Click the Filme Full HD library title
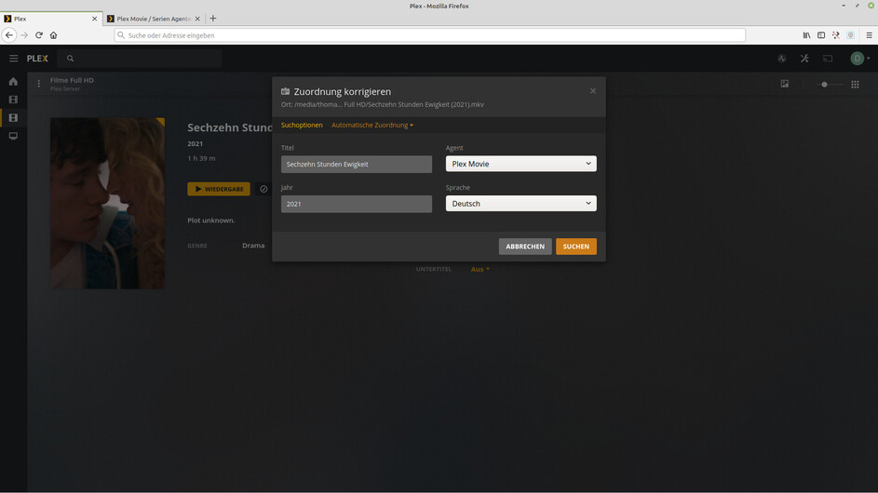The height and width of the screenshot is (493, 878). (72, 80)
